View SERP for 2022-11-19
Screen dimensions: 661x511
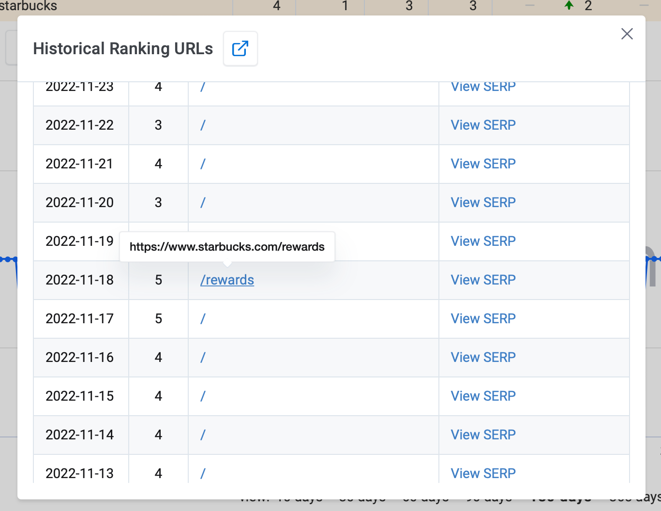coord(483,241)
